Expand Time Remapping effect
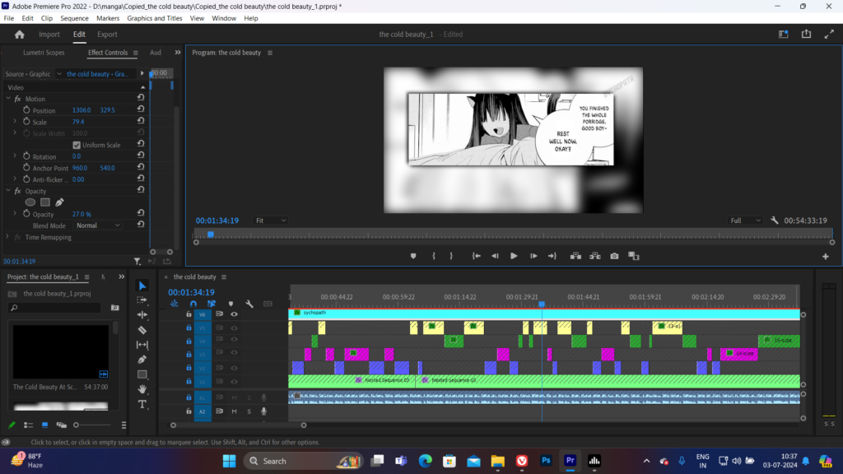 (x=7, y=237)
